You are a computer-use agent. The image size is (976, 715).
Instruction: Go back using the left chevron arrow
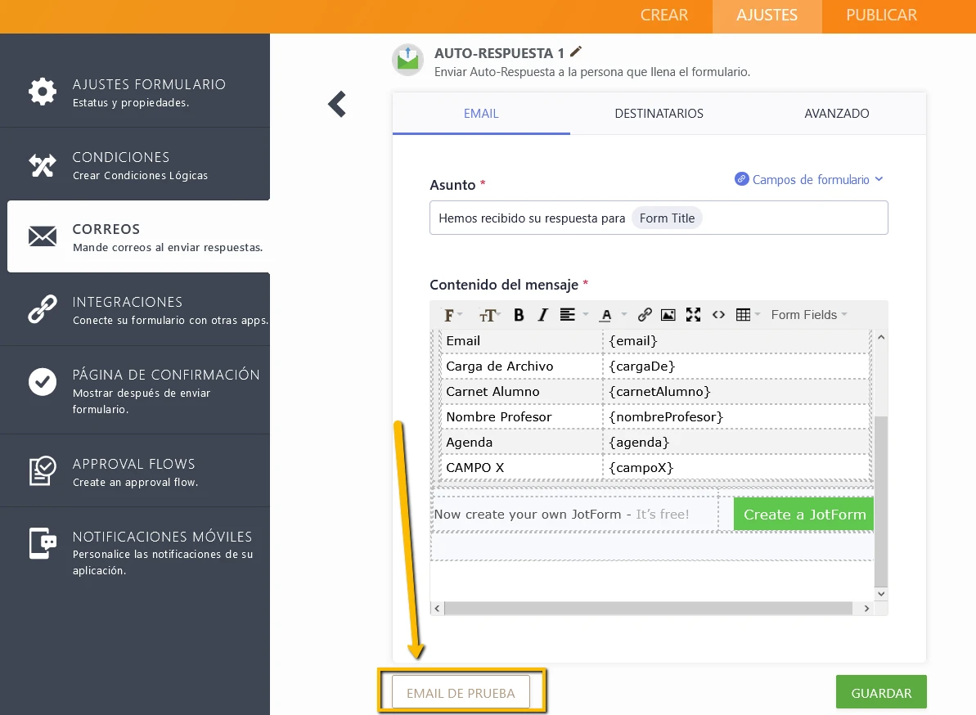point(337,104)
